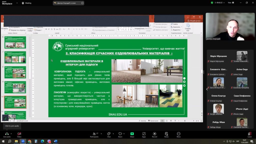This screenshot has height=144, width=256.
Task: Open the Zoom Workplace dropdown arrow
Action: tap(17, 3)
